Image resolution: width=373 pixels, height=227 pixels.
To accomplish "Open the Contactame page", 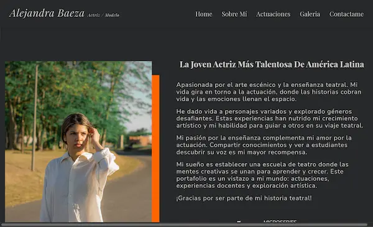I will 346,14.
